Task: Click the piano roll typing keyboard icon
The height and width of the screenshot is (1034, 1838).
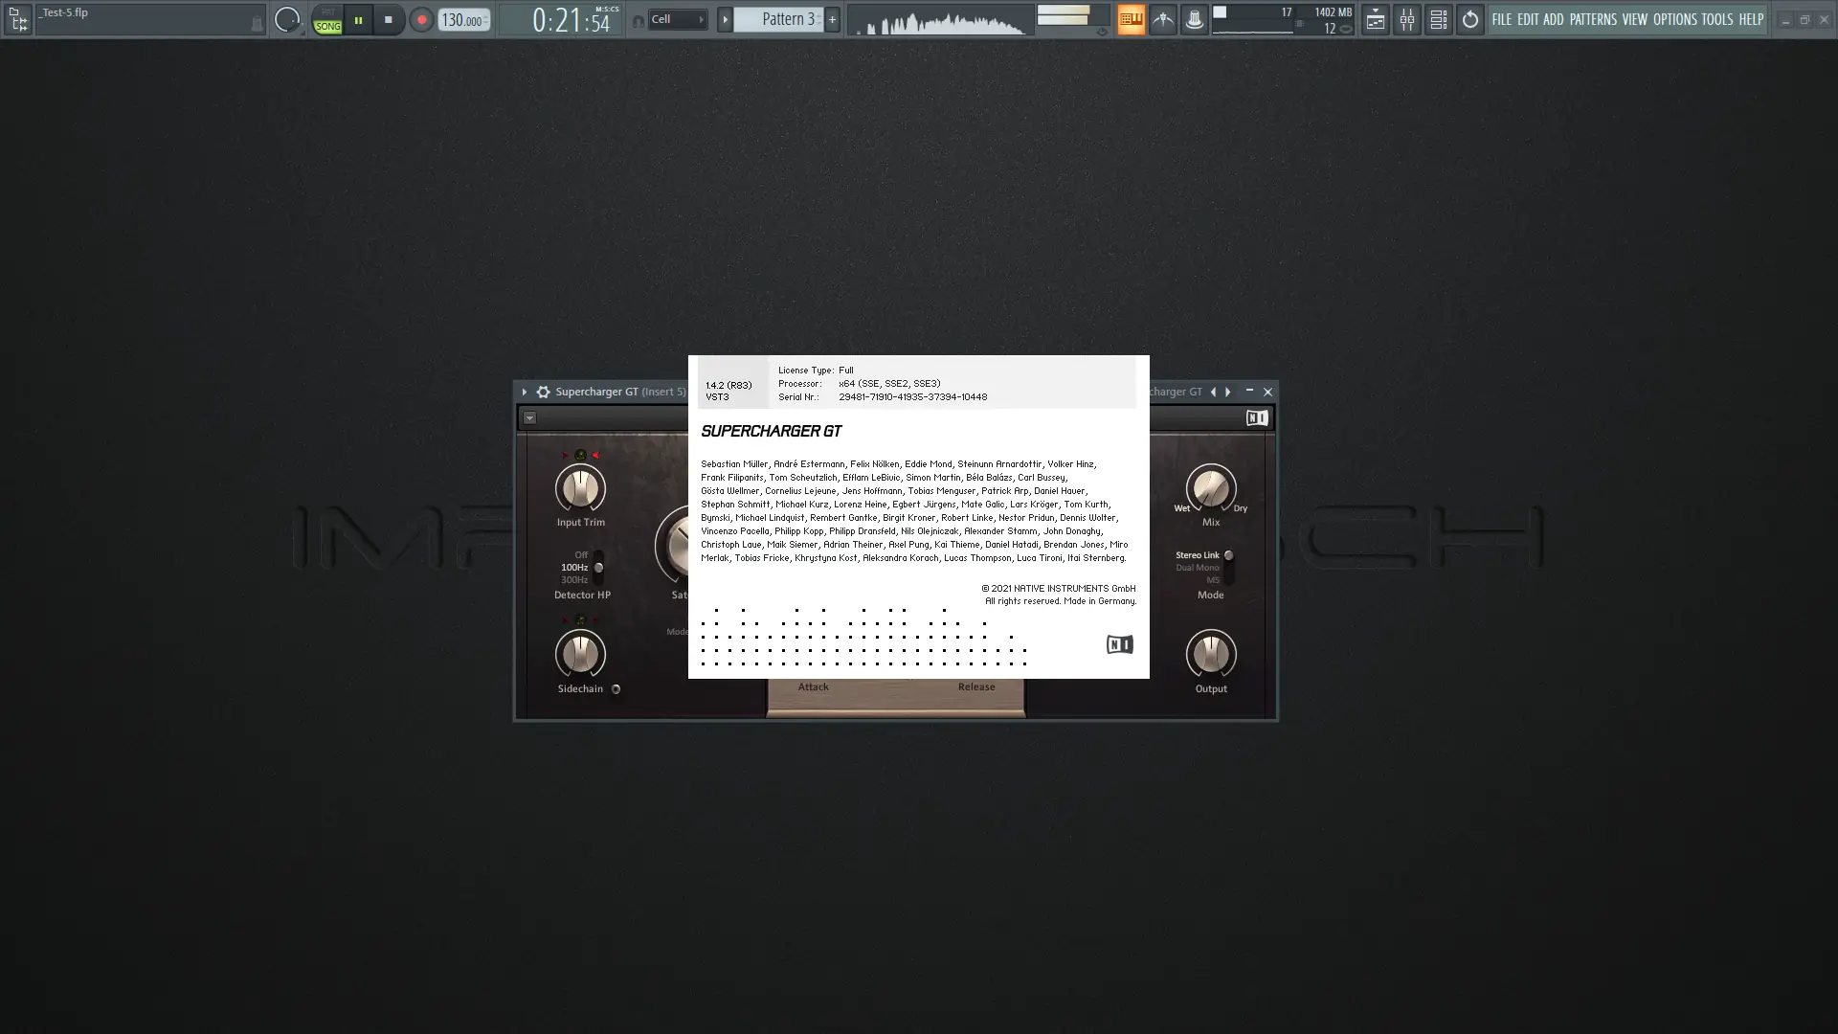Action: pos(1131,19)
